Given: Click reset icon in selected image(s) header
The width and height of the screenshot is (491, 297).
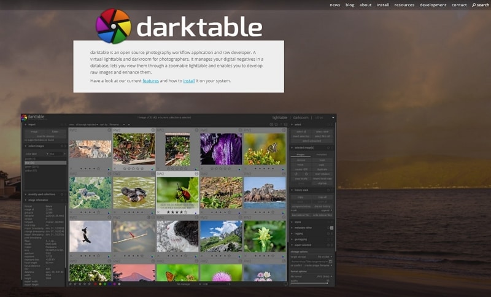Looking at the screenshot, I should [x=328, y=148].
